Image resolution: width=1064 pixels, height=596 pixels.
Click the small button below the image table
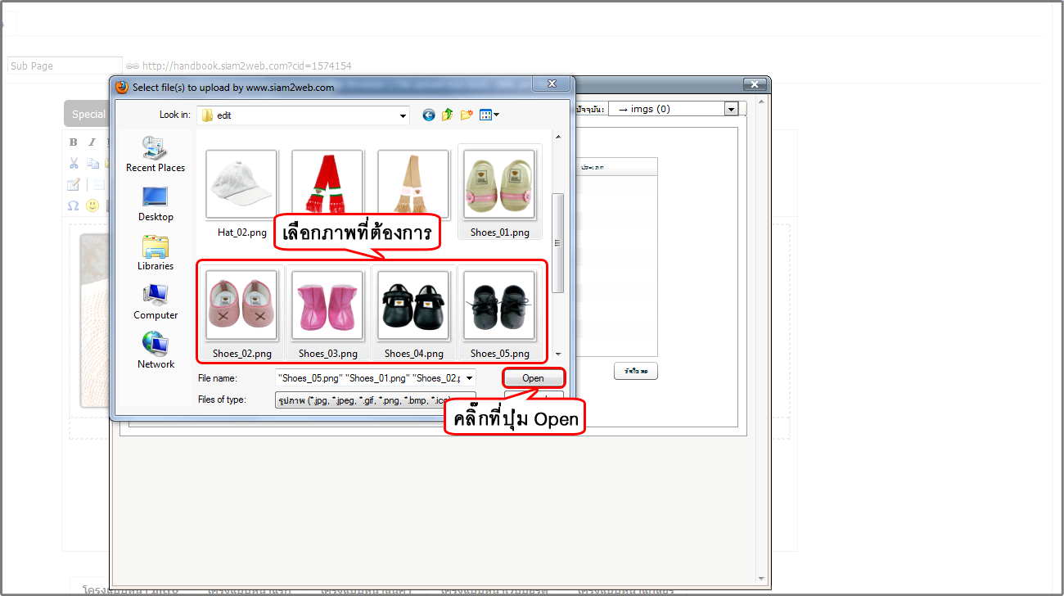pos(636,371)
